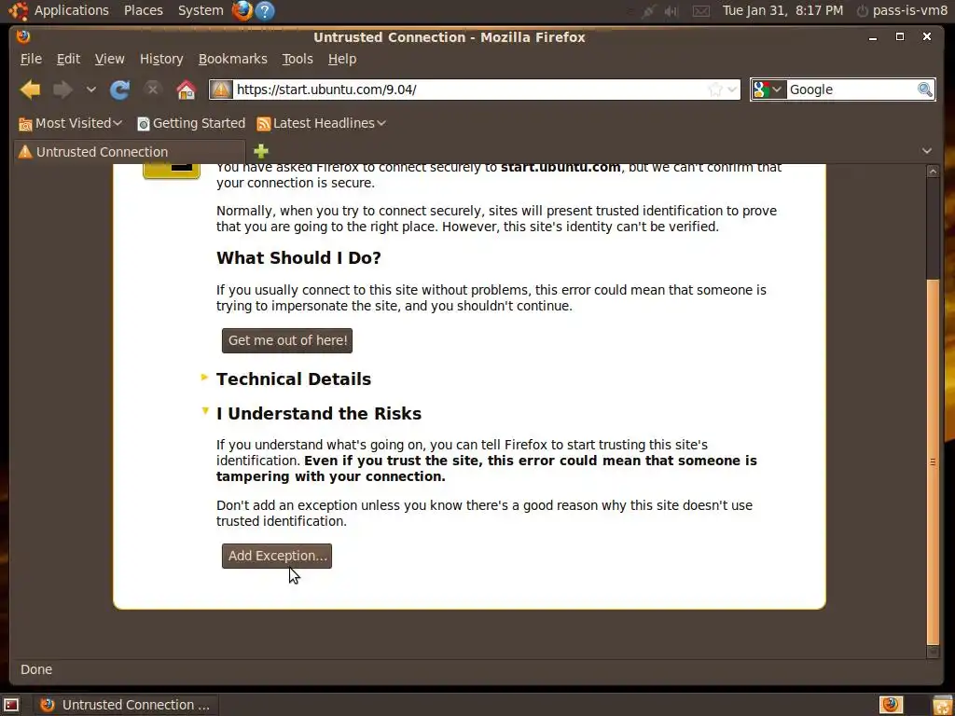Click the volume speaker icon in panel
The width and height of the screenshot is (955, 716).
point(671,11)
